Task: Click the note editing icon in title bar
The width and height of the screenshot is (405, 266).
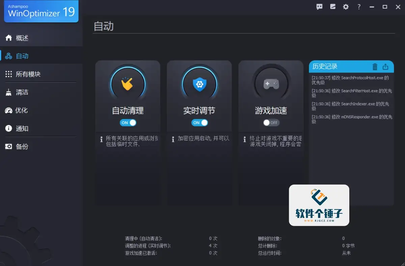Action: 333,7
